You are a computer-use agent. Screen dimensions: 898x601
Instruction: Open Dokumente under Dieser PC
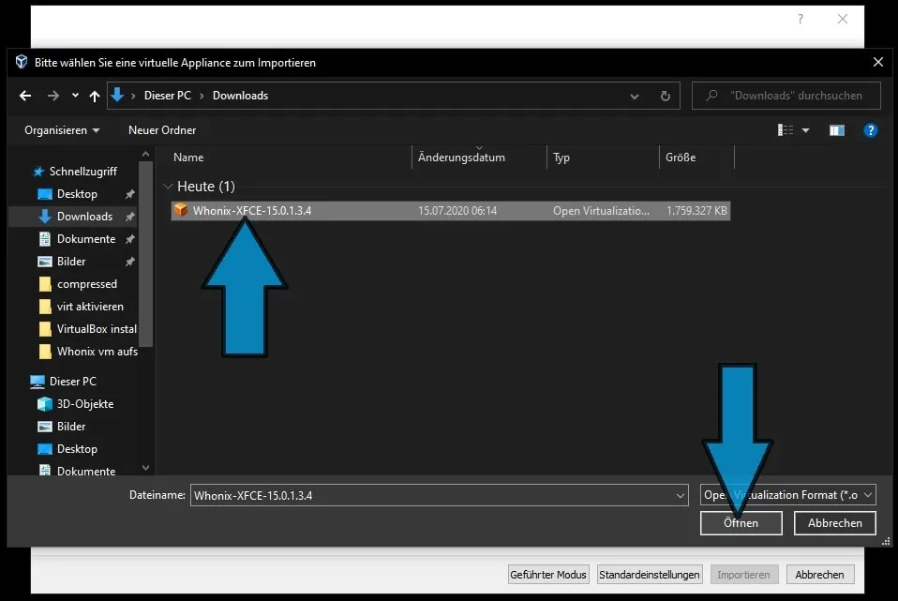click(86, 472)
